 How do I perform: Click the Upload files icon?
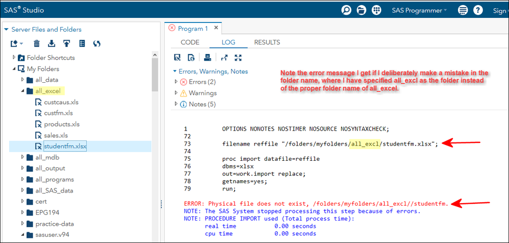coord(66,44)
